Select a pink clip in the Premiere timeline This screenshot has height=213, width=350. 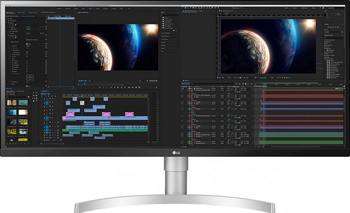pyautogui.click(x=69, y=113)
